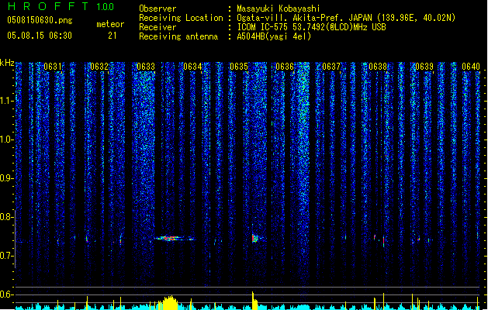The image size is (488, 310).
Task: Click the 0640 time marker
Action: (x=471, y=67)
